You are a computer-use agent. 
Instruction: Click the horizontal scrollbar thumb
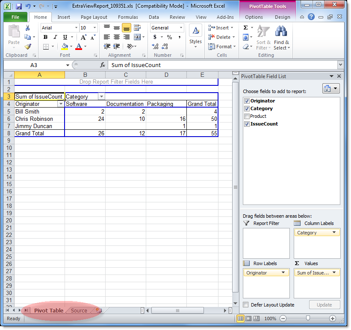177,310
